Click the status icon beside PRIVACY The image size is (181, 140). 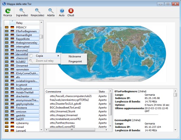(x=7, y=27)
